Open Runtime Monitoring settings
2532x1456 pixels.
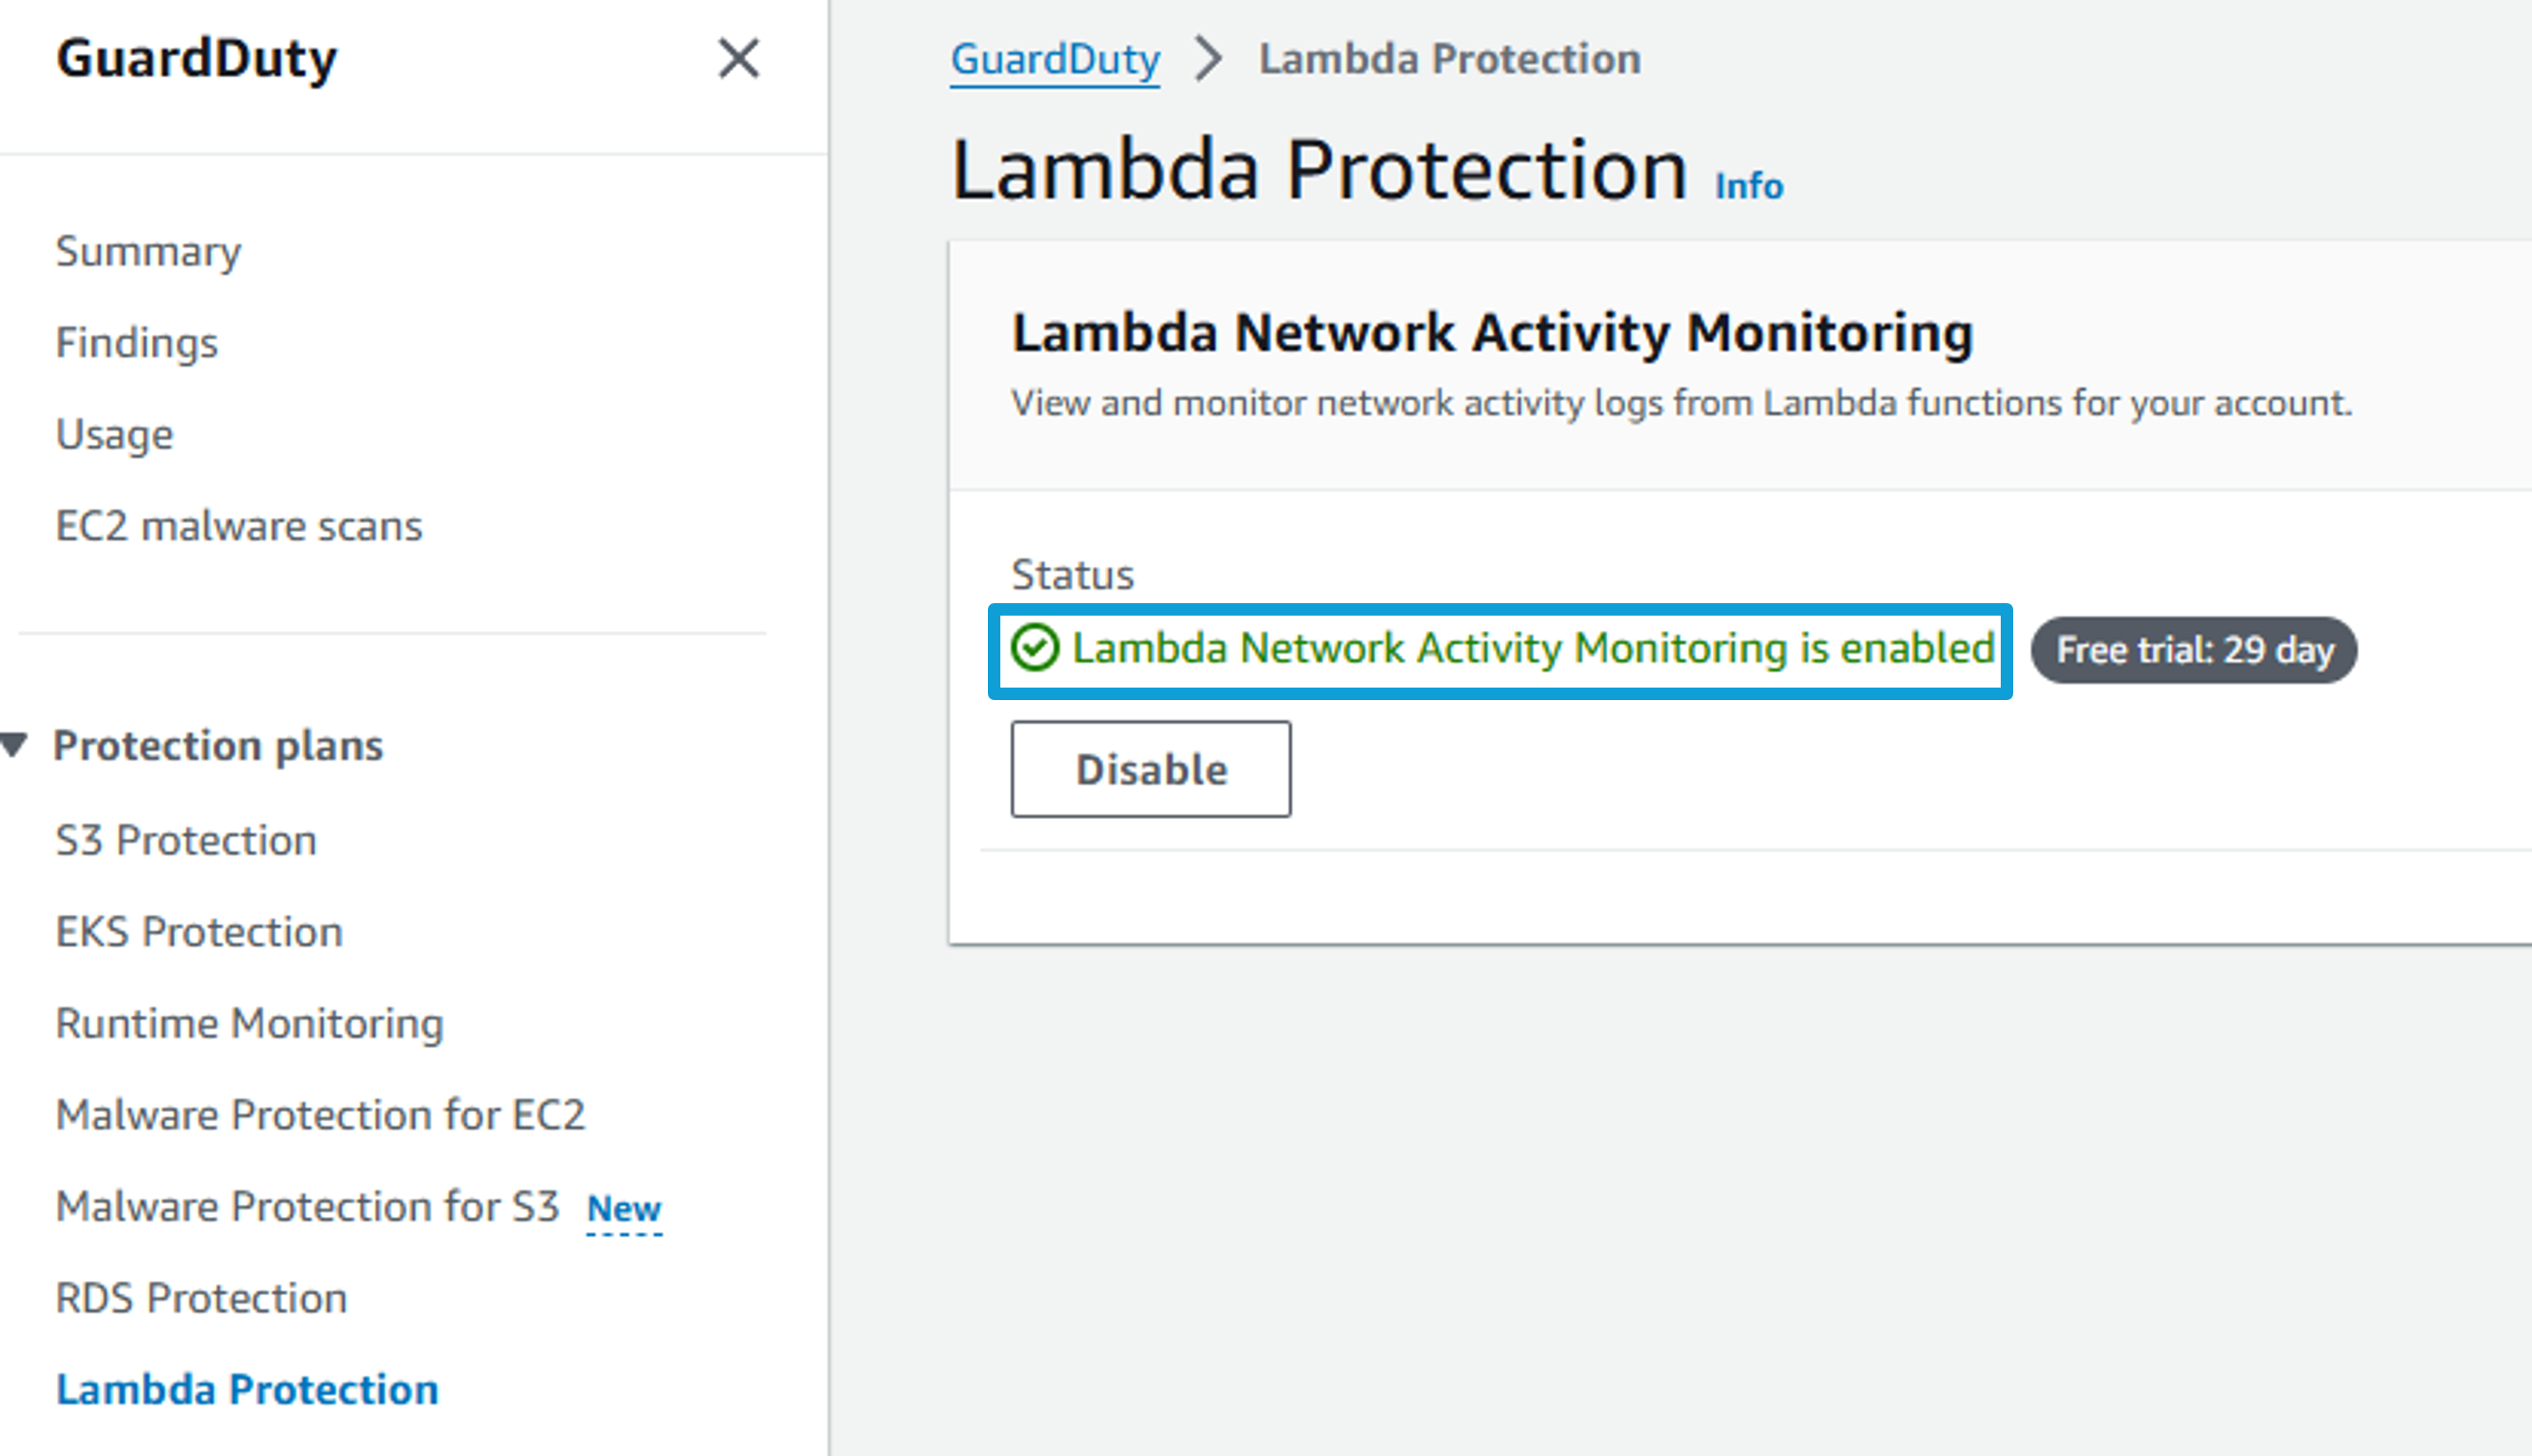[250, 1024]
